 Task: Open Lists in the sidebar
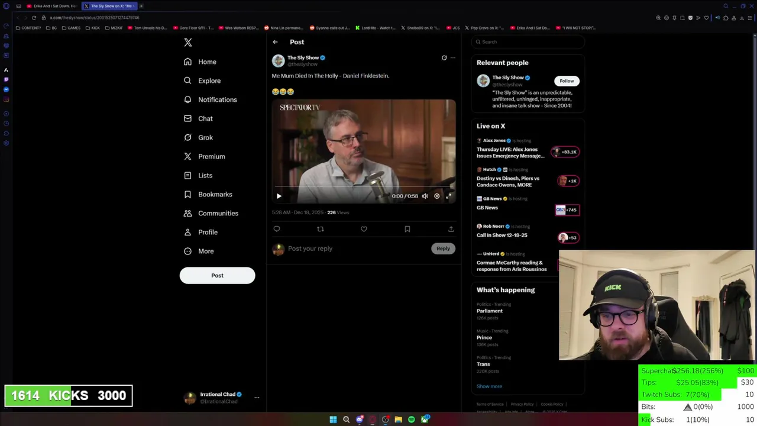click(198, 175)
